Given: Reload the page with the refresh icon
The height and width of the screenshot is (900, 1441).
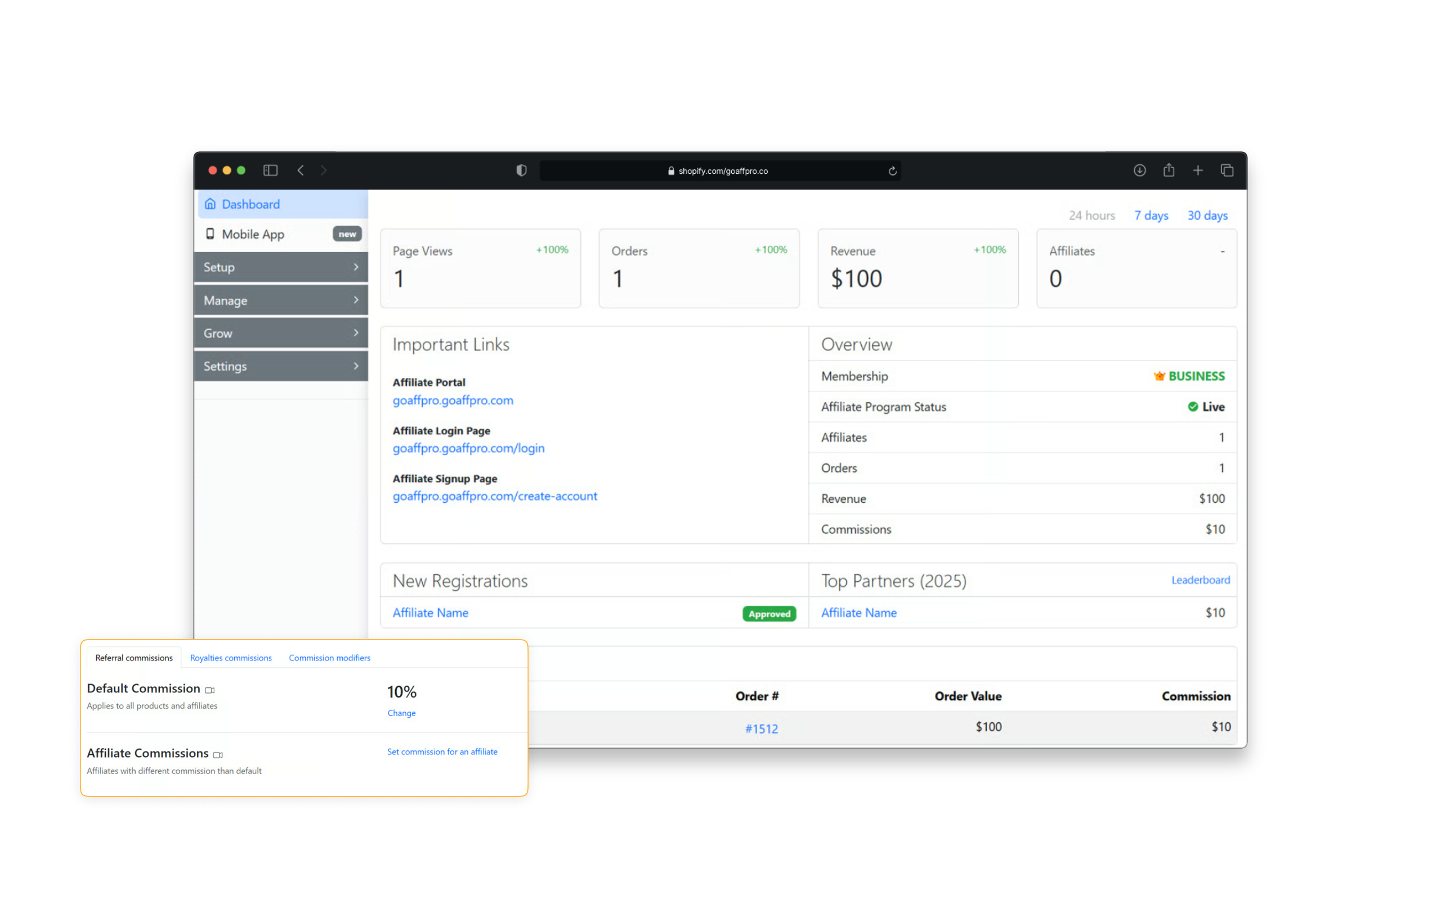Looking at the screenshot, I should 893,171.
